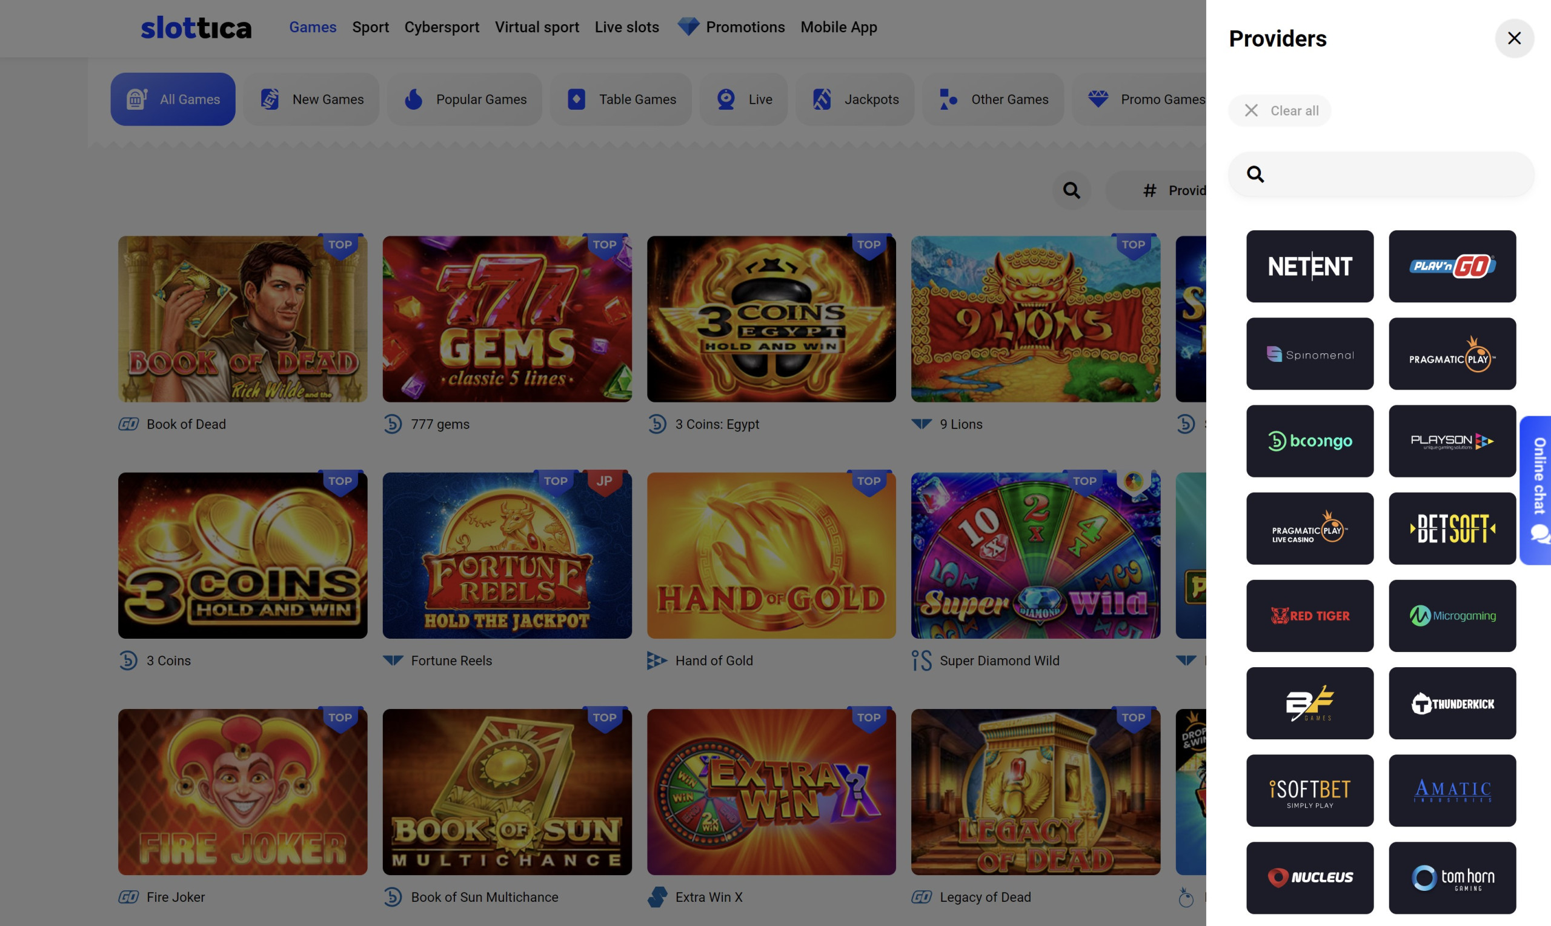Image resolution: width=1551 pixels, height=926 pixels.
Task: Close the Providers panel
Action: pyautogui.click(x=1514, y=38)
